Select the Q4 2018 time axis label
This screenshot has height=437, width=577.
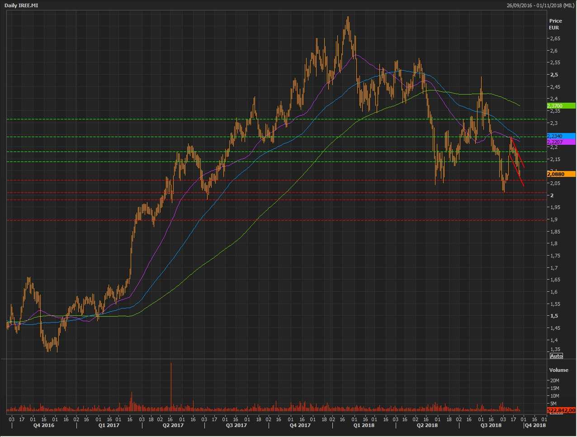[535, 425]
